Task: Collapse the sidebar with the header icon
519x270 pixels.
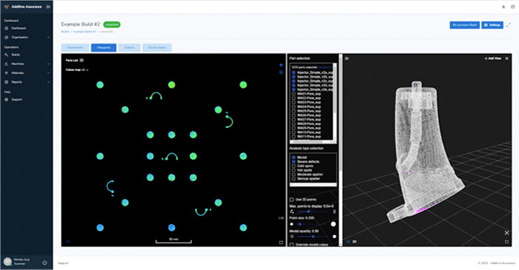Action: (48, 7)
